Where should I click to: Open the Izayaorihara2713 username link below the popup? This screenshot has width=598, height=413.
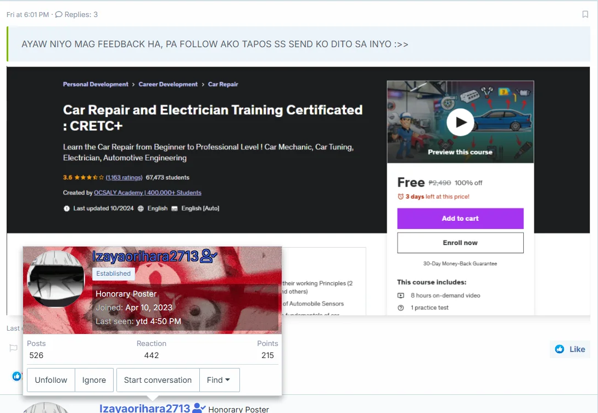(145, 408)
